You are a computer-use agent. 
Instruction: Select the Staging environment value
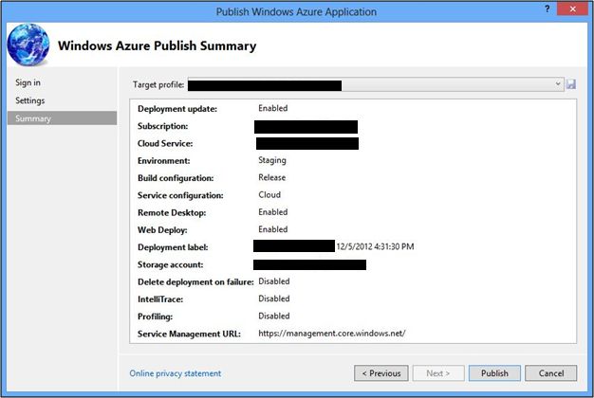click(272, 160)
